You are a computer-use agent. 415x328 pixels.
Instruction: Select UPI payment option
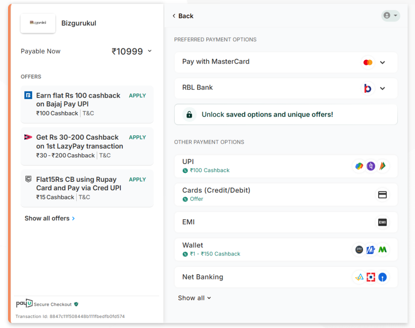[x=286, y=166]
